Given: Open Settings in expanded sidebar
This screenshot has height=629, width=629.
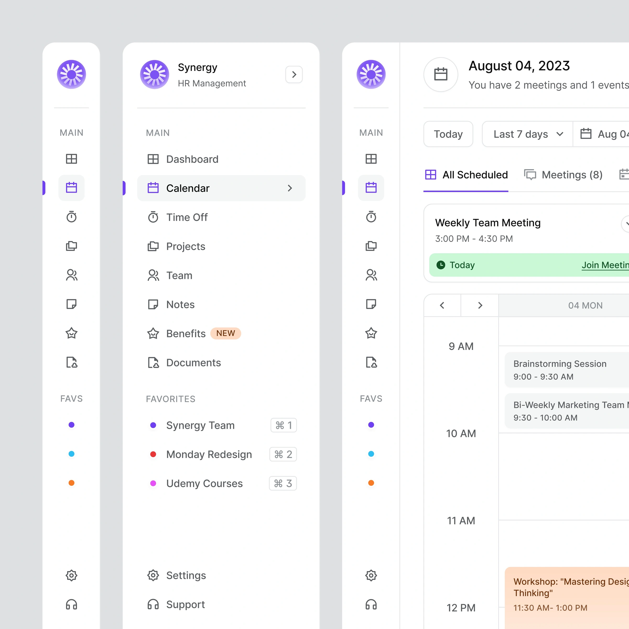Looking at the screenshot, I should tap(221, 575).
